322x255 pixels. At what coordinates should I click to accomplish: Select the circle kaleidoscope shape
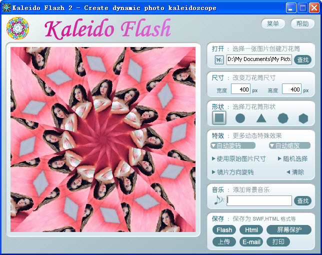pyautogui.click(x=240, y=118)
